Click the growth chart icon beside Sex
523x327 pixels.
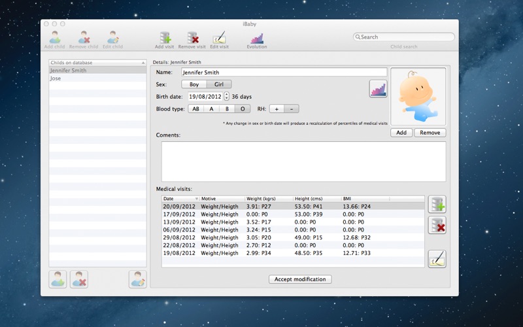click(378, 88)
